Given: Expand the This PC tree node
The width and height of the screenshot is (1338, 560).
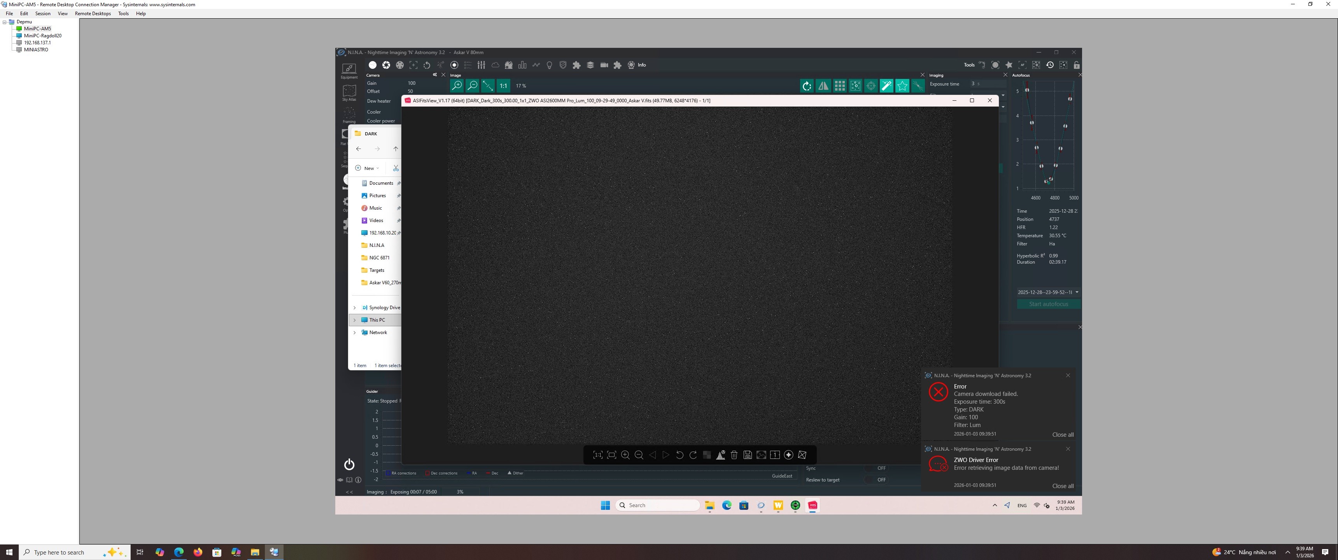Looking at the screenshot, I should pyautogui.click(x=355, y=320).
